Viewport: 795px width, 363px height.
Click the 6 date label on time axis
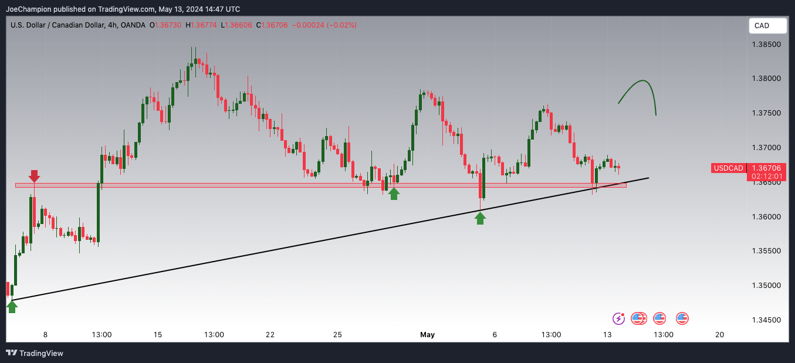point(495,335)
